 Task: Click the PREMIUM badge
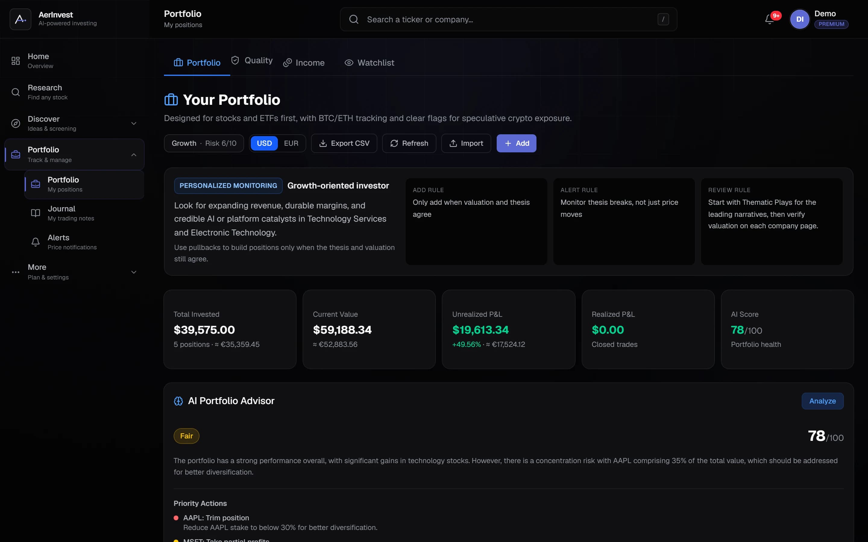[x=831, y=24]
